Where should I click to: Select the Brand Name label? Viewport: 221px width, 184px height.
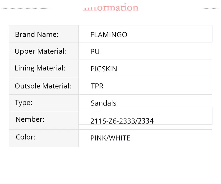37,34
